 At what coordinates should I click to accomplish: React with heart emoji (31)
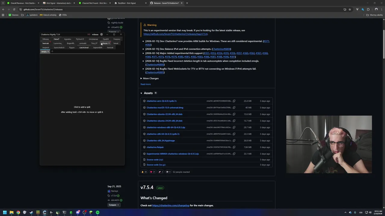coord(153,172)
